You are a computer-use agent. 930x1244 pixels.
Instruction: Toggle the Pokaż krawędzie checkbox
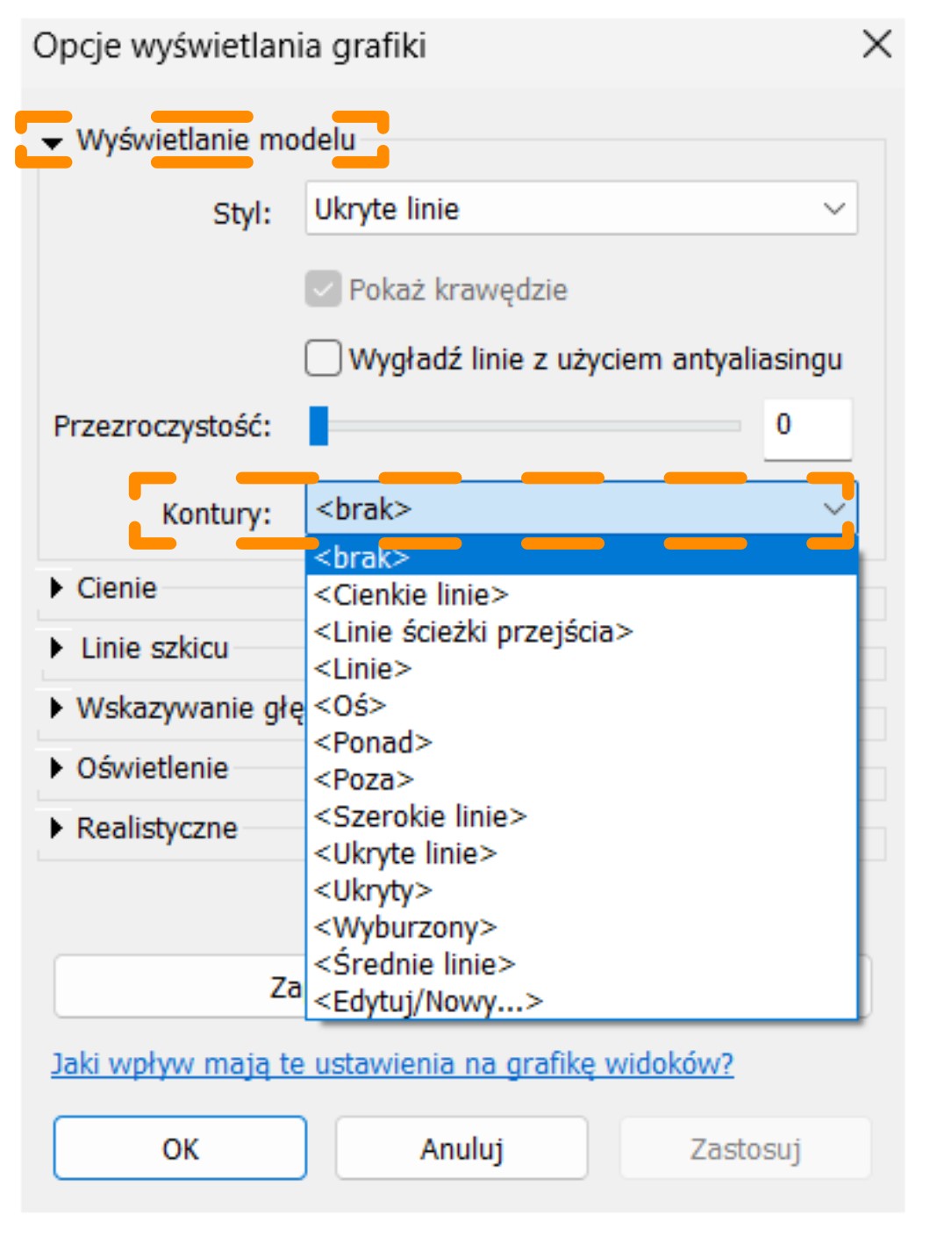click(324, 289)
